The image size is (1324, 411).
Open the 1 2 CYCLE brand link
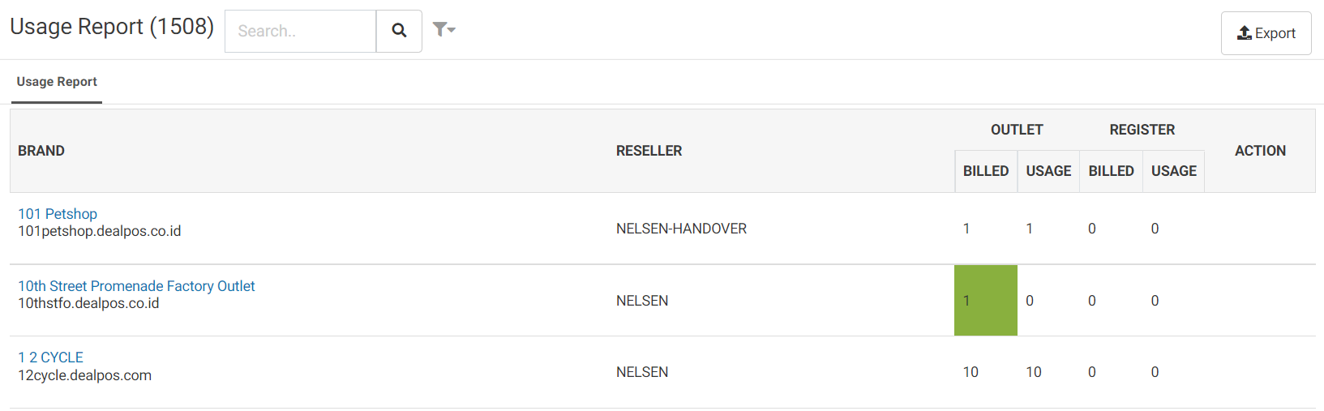tap(50, 357)
